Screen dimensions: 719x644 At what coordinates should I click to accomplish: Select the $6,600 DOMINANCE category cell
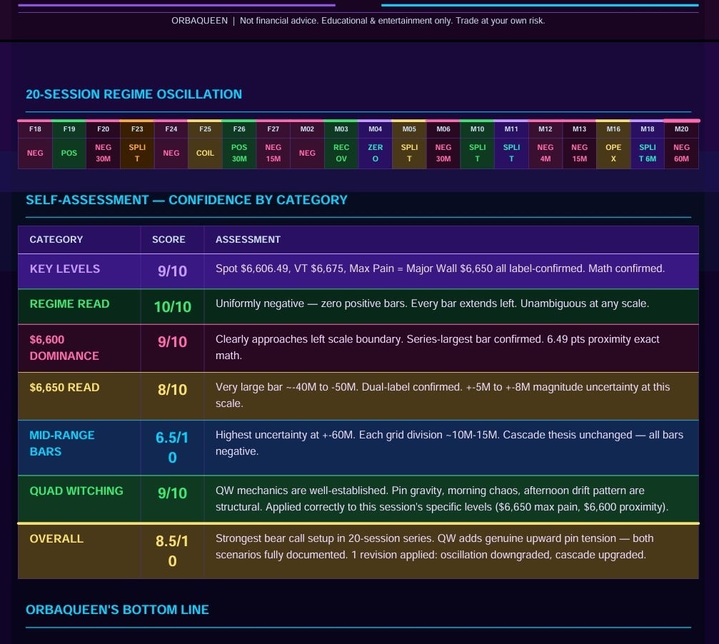click(79, 348)
